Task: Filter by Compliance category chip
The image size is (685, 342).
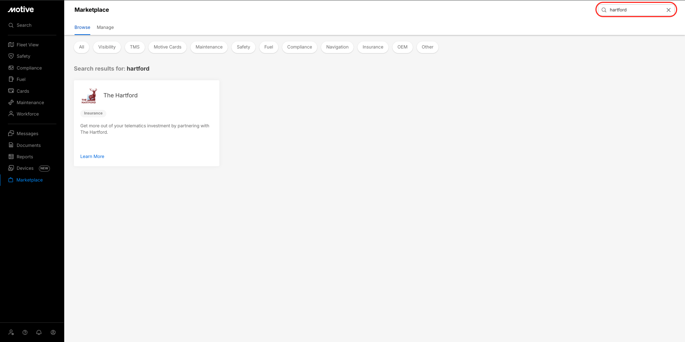Action: click(300, 47)
